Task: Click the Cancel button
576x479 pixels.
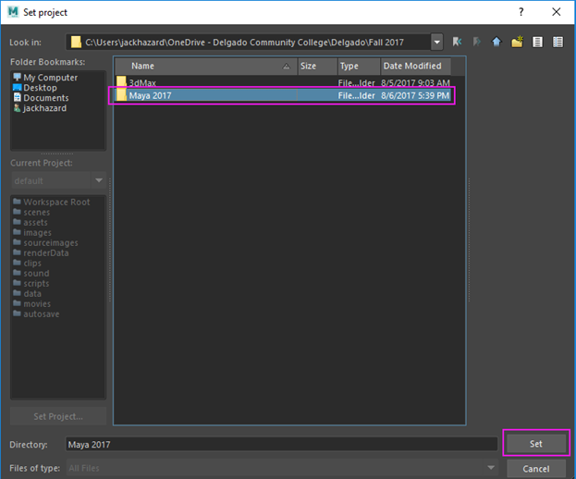Action: 536,469
